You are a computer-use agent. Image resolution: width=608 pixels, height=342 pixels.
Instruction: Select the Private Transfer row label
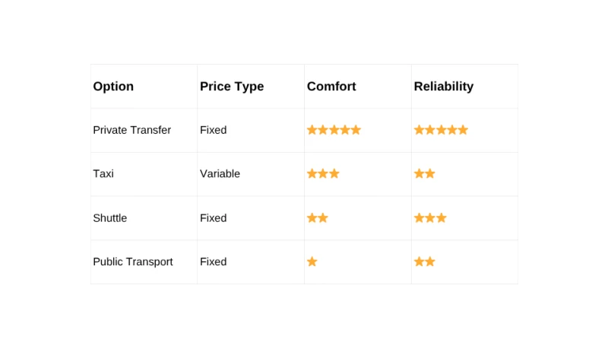[131, 130]
